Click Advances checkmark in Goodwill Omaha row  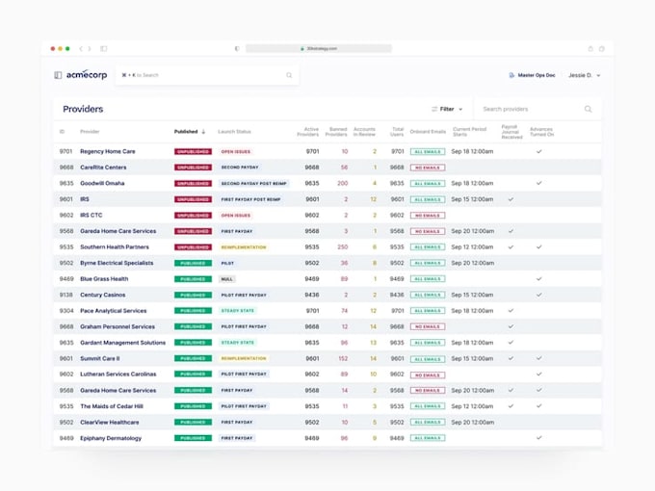tap(539, 183)
